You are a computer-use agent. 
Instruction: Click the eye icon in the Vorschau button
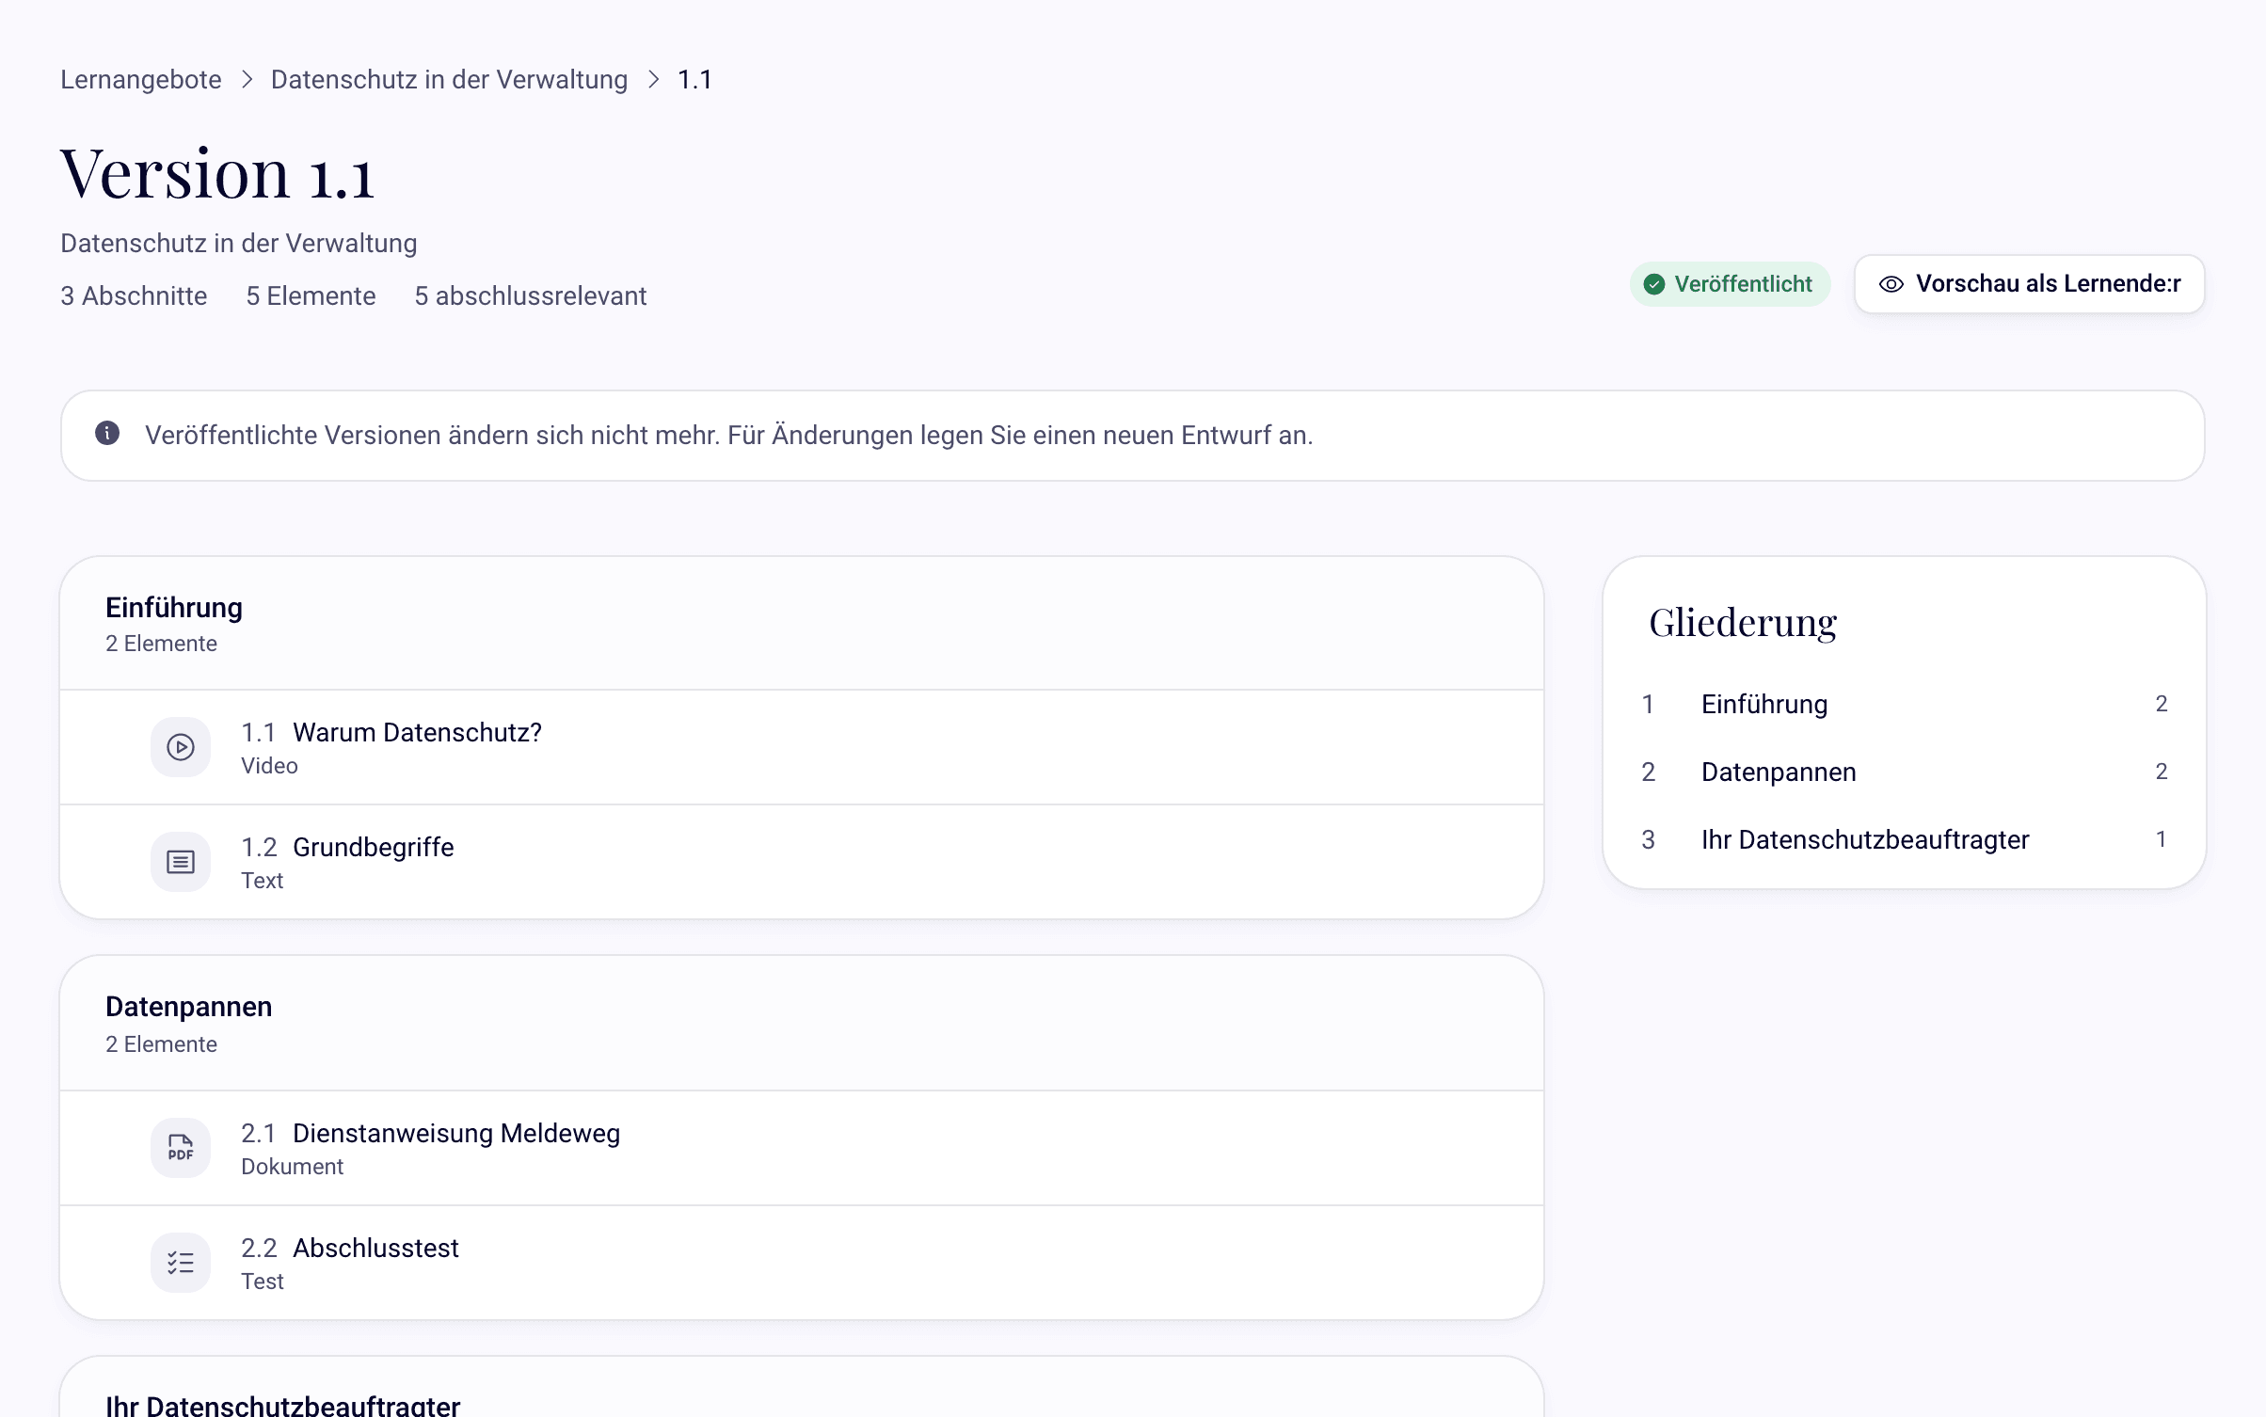(x=1891, y=284)
